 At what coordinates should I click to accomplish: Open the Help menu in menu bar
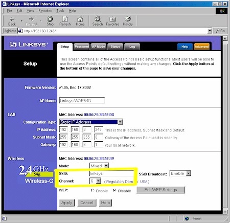coord(72,11)
